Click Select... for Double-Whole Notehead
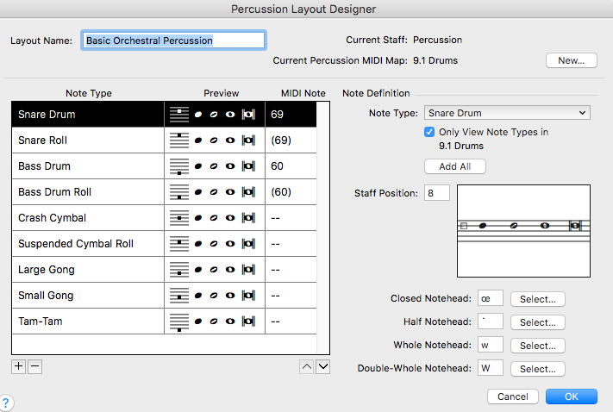 [537, 369]
